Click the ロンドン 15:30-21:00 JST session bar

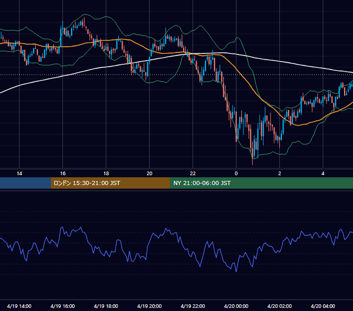click(110, 183)
